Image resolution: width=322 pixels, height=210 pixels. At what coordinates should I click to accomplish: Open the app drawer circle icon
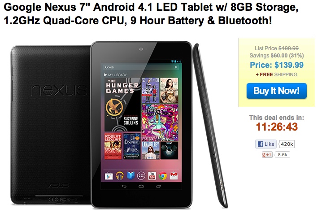141,176
